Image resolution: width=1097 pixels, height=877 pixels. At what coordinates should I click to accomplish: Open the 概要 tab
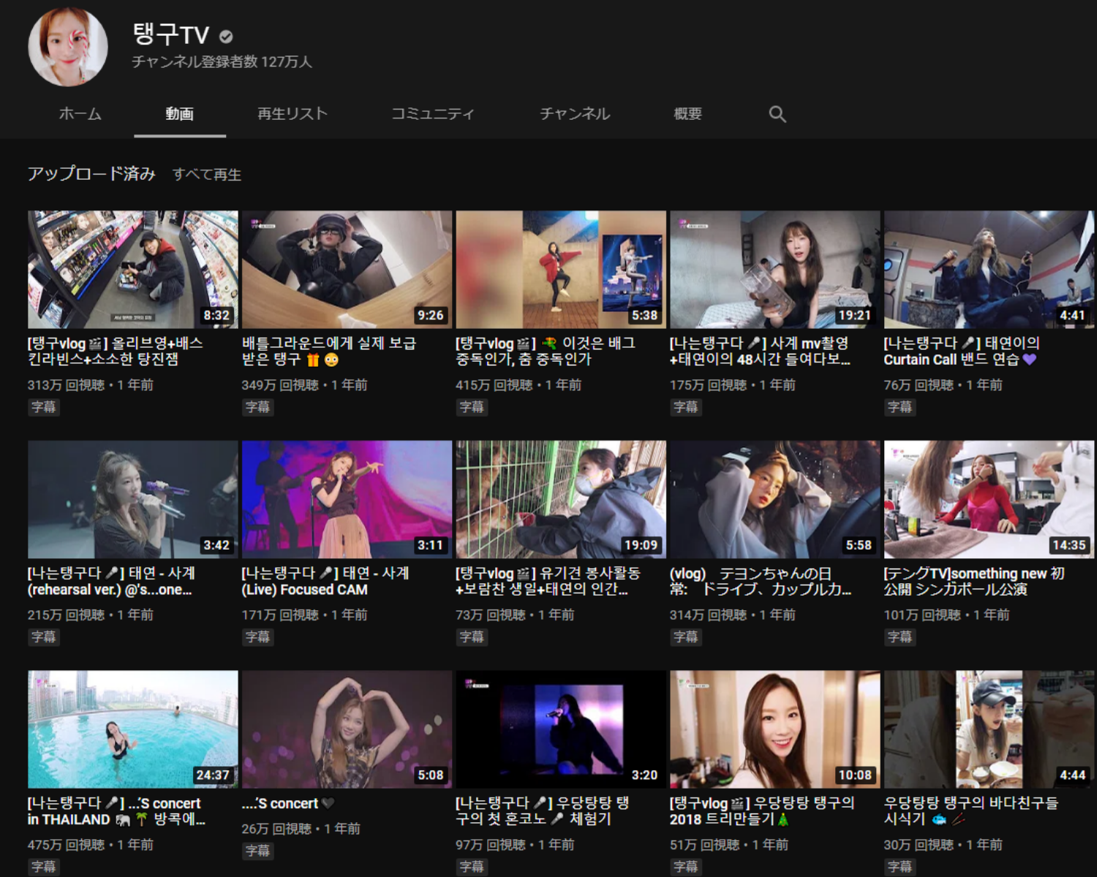pos(686,114)
